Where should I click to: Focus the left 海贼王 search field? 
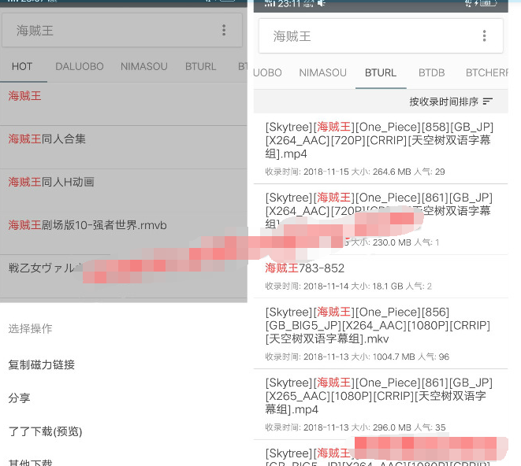(x=122, y=31)
